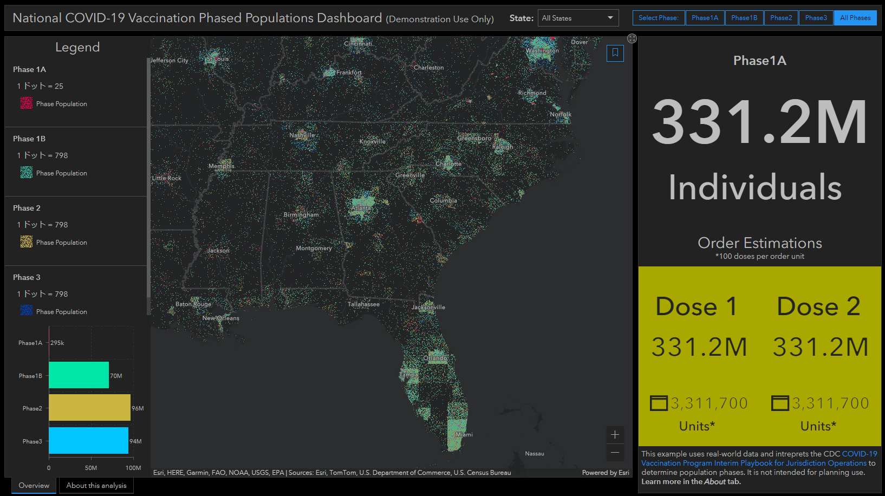Viewport: 885px width, 496px height.
Task: Click the Phase2 yellow bar in chart
Action: pos(89,408)
